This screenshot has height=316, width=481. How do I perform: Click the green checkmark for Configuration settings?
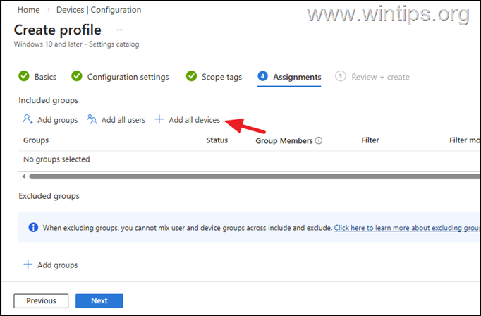point(77,76)
